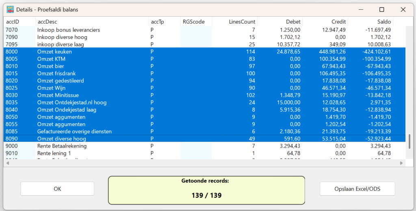Maximize the Details window
The height and width of the screenshot is (211, 416).
click(381, 9)
